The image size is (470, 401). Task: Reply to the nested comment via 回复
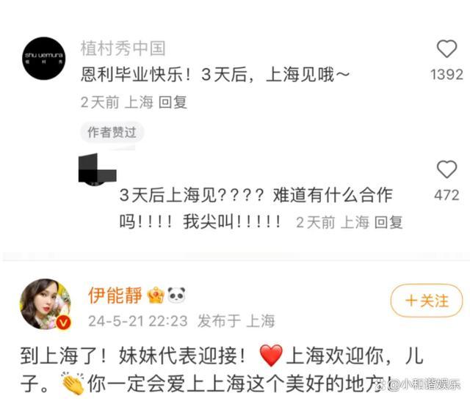[388, 222]
